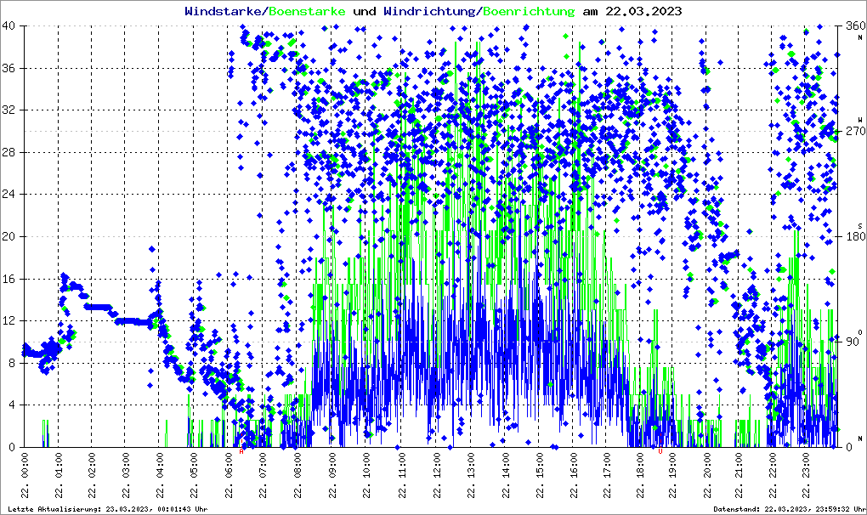This screenshot has width=867, height=515.
Task: Click the time label "22. 05:00"
Action: tap(194, 476)
